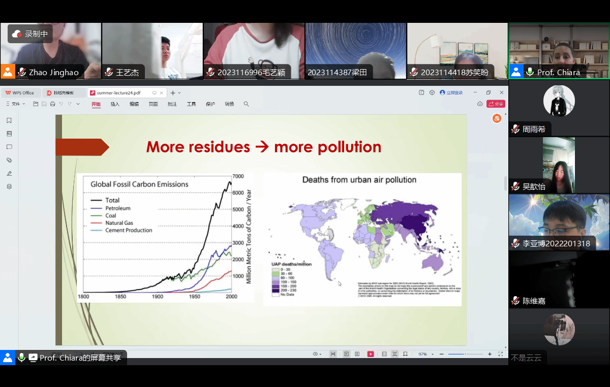
Task: Open the comments panel in sidebar
Action: (x=9, y=147)
